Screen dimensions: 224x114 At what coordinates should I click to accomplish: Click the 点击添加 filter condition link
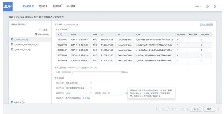pos(86,98)
